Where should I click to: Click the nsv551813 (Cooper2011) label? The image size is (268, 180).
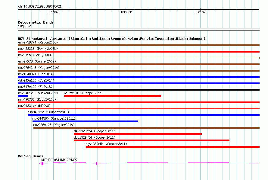click(x=84, y=93)
